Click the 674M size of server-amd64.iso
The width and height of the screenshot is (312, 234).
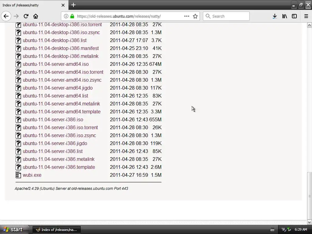155,64
